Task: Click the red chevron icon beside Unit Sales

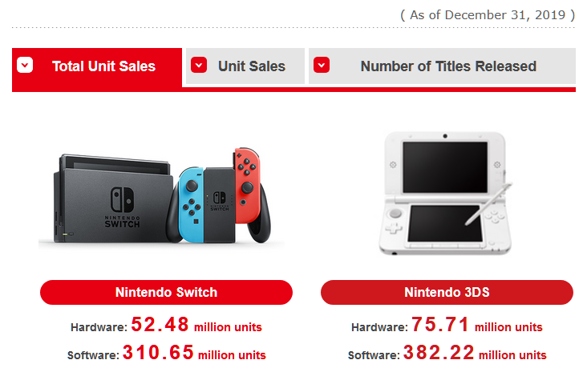Action: point(199,65)
